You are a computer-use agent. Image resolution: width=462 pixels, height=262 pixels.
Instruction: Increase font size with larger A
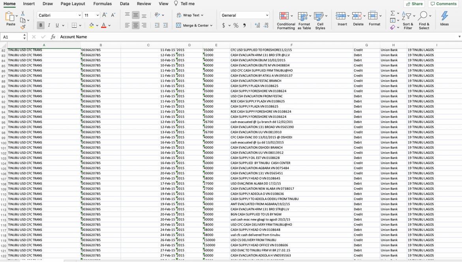105,15
